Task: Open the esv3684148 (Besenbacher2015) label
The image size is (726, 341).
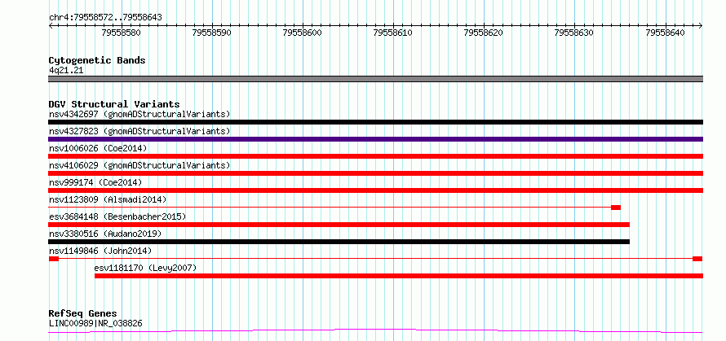Action: click(117, 216)
